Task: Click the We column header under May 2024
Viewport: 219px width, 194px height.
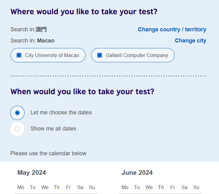Action: [x=45, y=187]
